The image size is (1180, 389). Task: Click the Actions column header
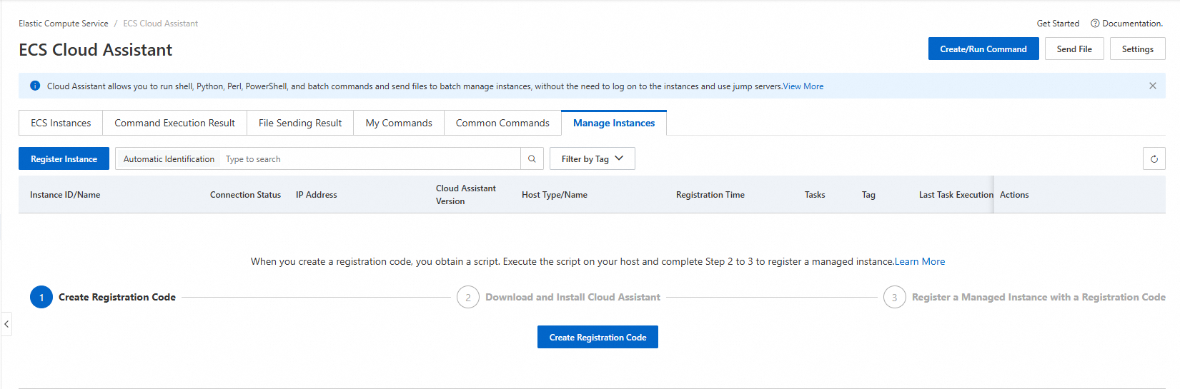pyautogui.click(x=1014, y=195)
